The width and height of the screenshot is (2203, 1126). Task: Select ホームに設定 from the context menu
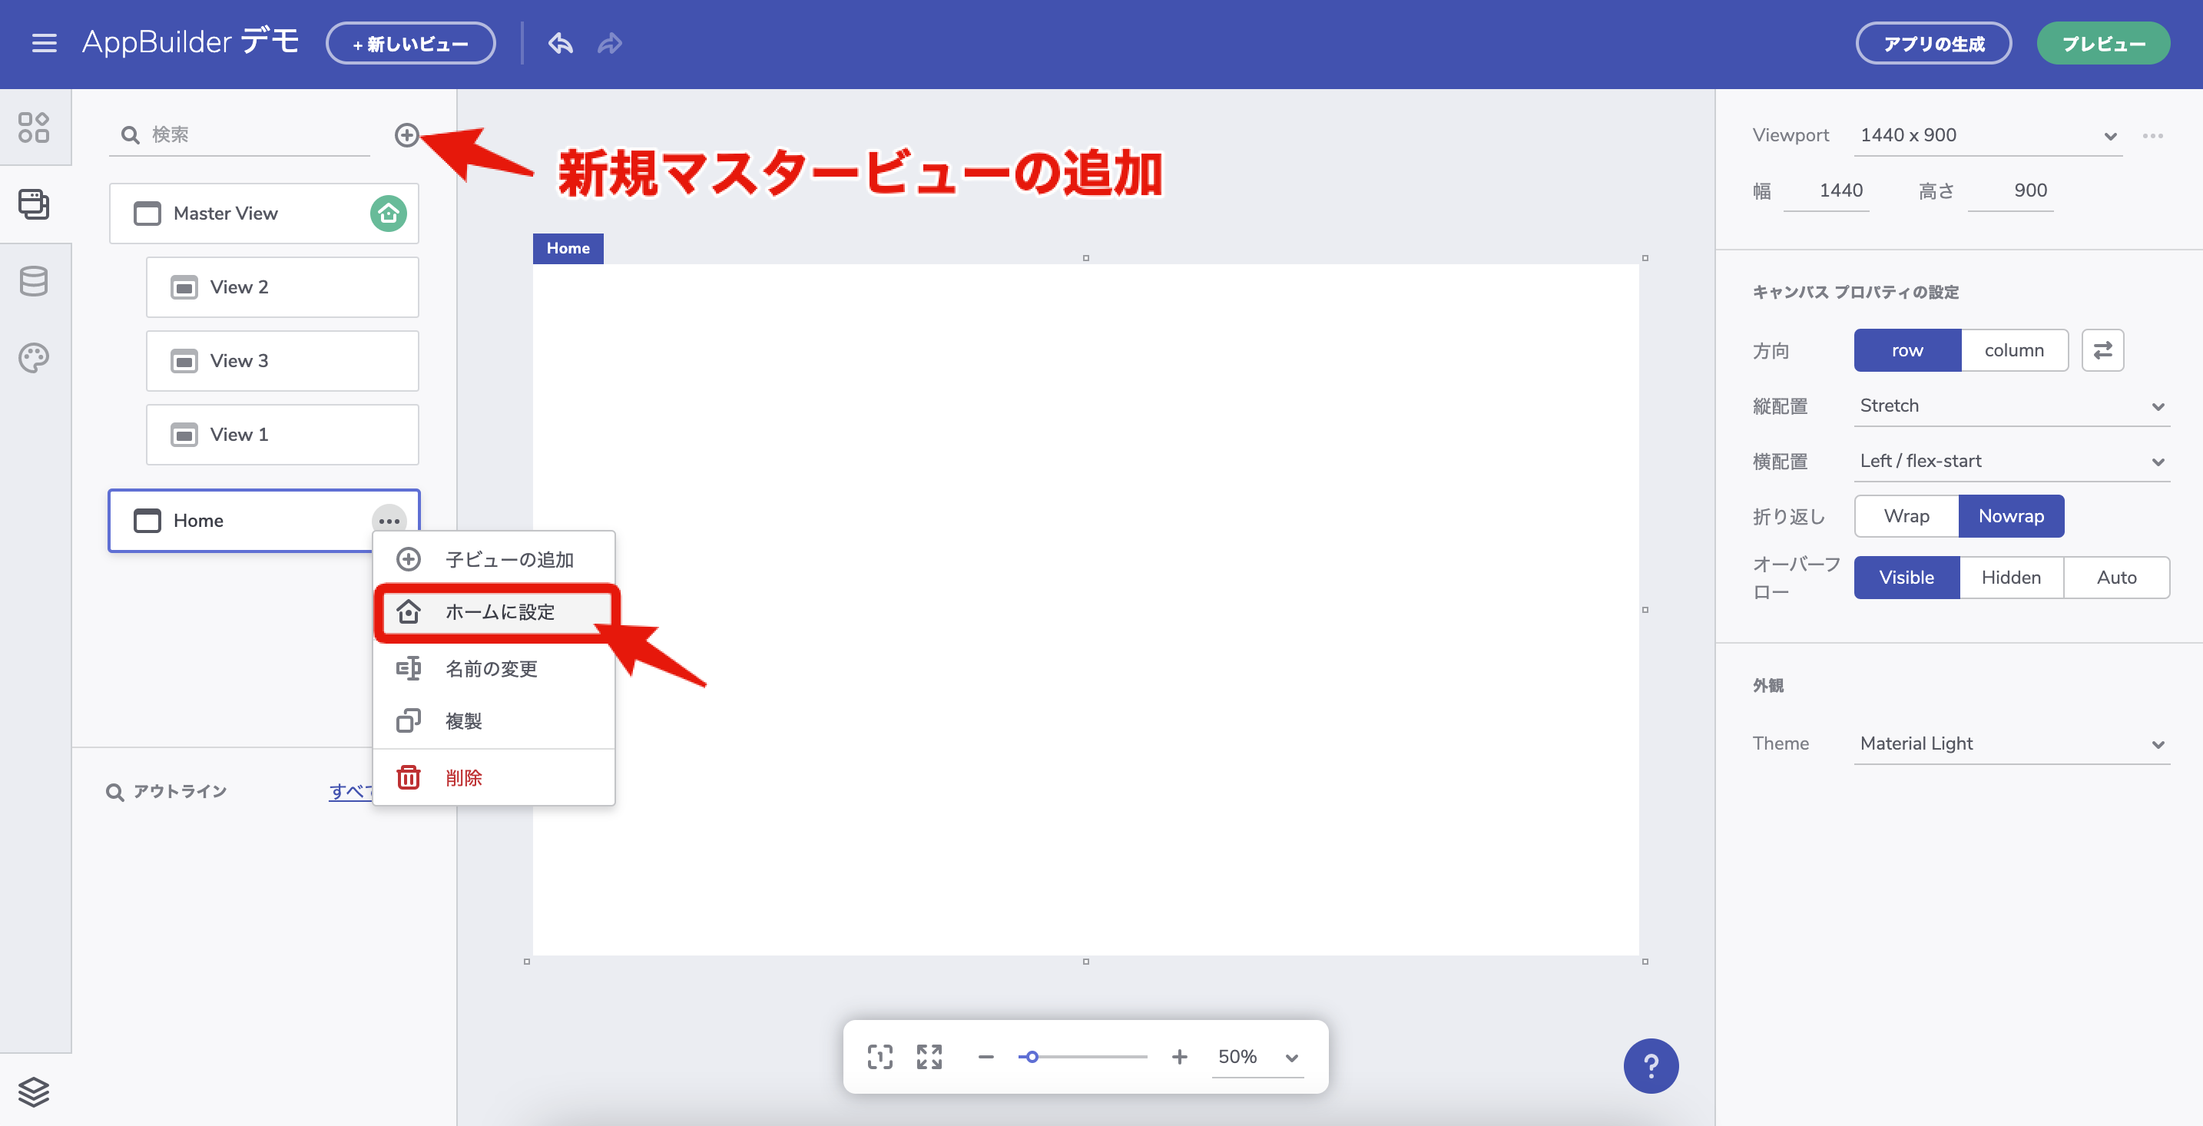click(498, 611)
